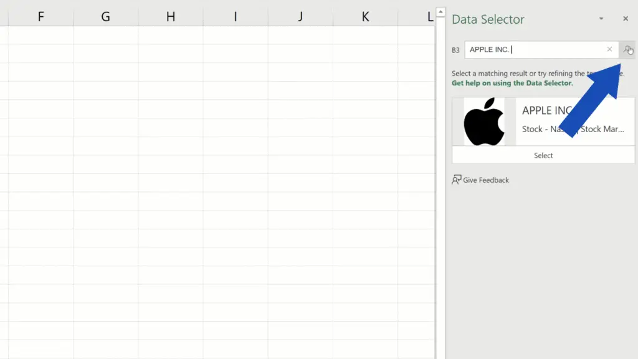
Task: Click the Select button for Apple Inc.
Action: click(x=543, y=155)
